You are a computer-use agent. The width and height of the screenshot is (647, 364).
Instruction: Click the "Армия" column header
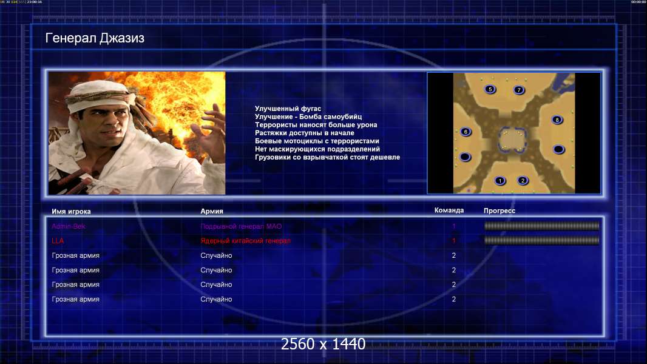(x=212, y=211)
